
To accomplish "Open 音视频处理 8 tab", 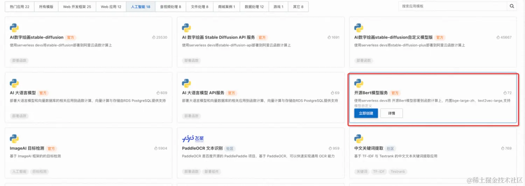I will point(171,7).
